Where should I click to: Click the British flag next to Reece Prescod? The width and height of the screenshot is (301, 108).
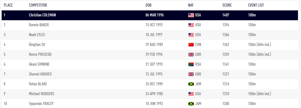pos(191,54)
